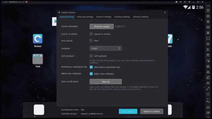The image size is (212, 119).
Task: Click the Clean up button
Action: tap(106, 82)
